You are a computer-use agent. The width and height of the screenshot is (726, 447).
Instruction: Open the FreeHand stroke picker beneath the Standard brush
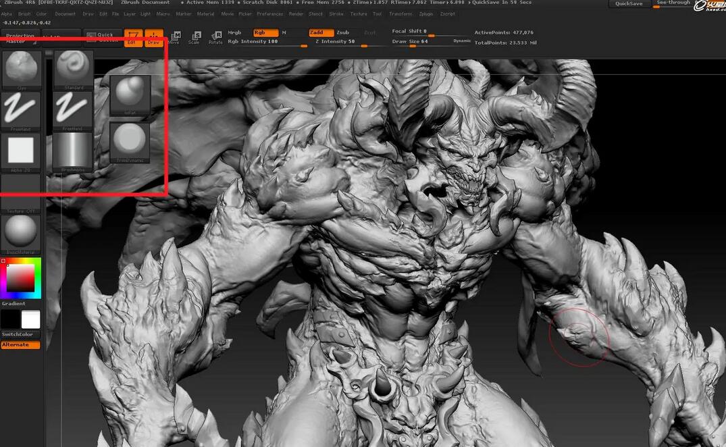[73, 111]
